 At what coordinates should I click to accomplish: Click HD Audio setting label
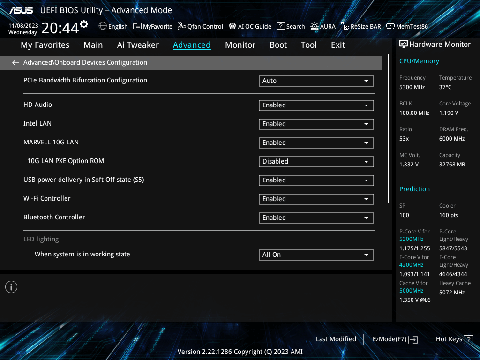click(x=37, y=105)
